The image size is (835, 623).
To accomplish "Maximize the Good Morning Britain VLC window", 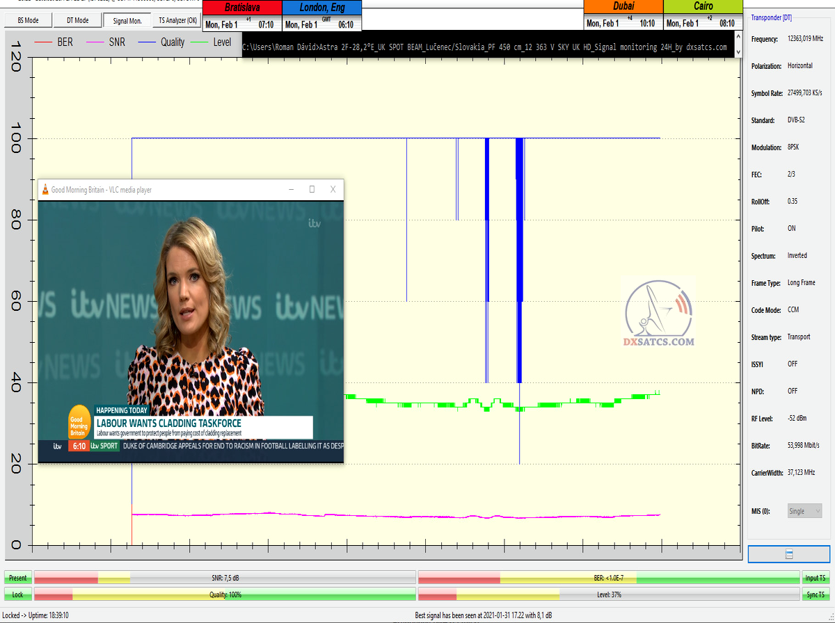I will point(312,189).
